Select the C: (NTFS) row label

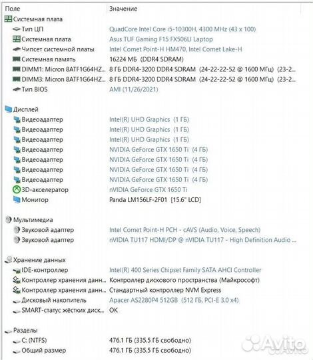(x=34, y=340)
